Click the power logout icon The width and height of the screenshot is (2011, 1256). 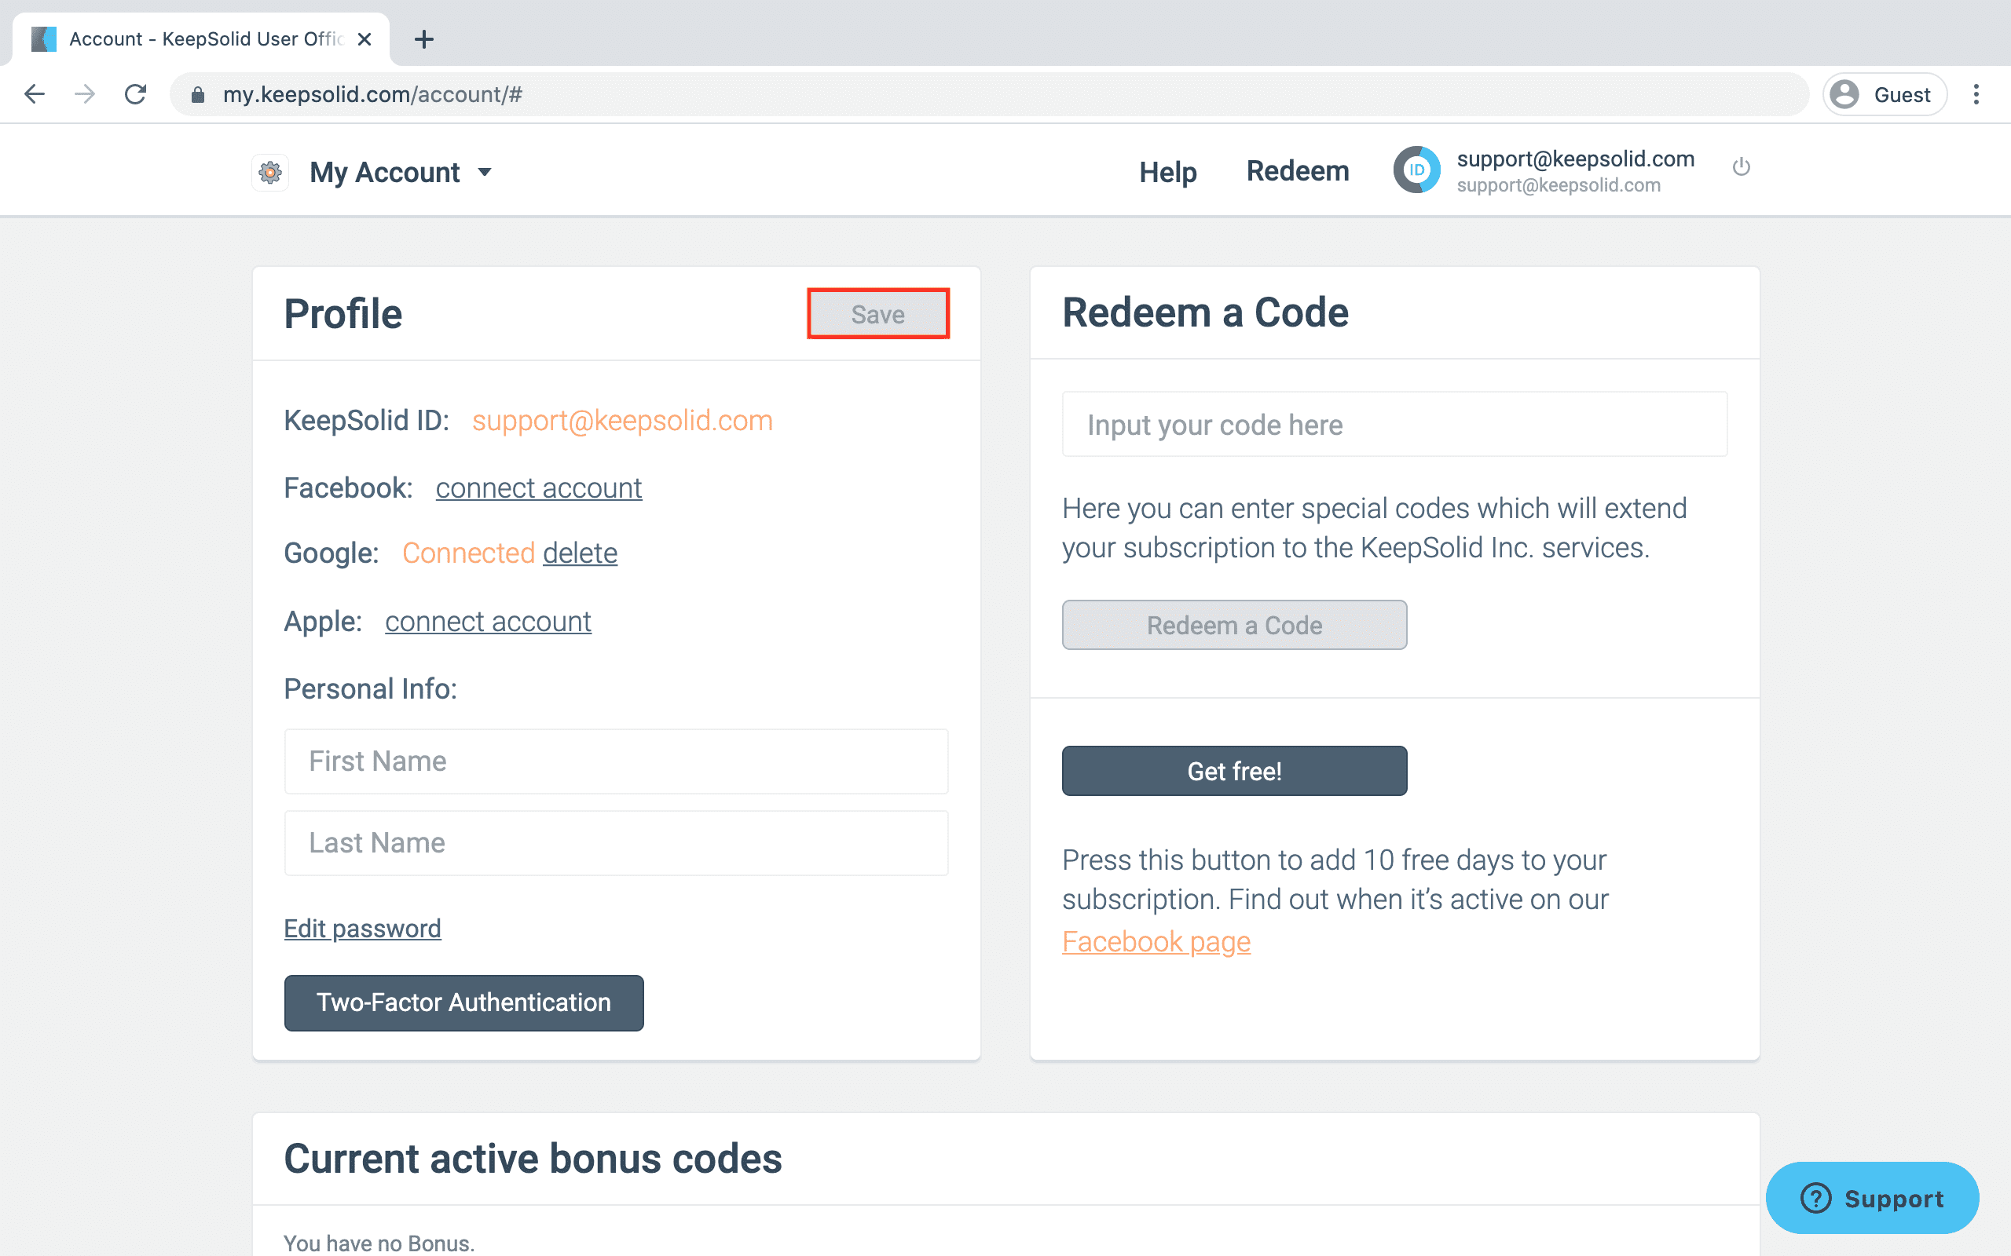tap(1741, 167)
